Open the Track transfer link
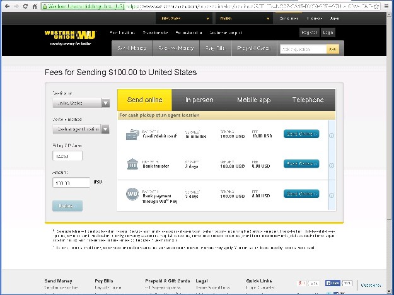The image size is (394, 295). click(155, 33)
